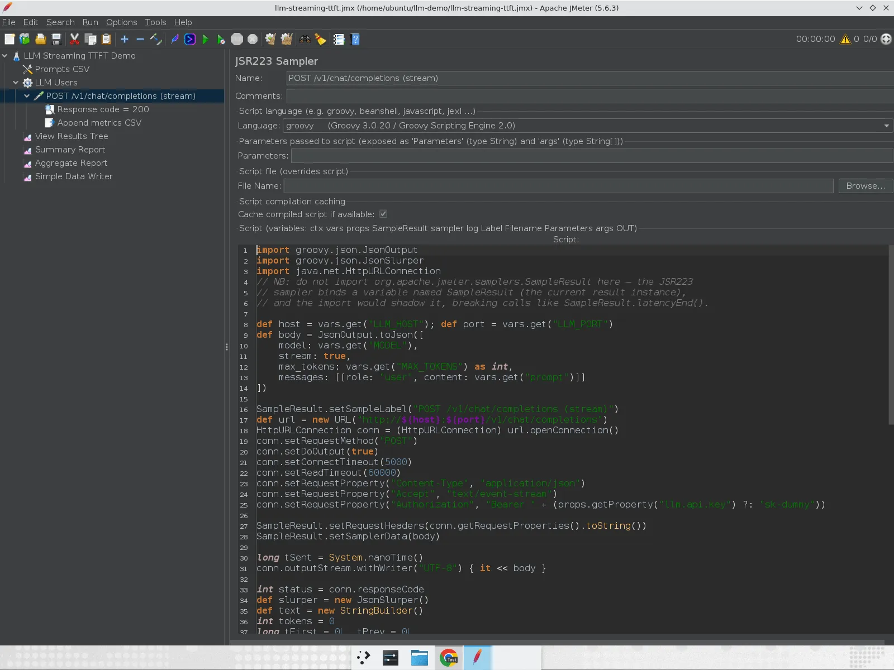
Task: Open the Search menu
Action: pos(60,22)
